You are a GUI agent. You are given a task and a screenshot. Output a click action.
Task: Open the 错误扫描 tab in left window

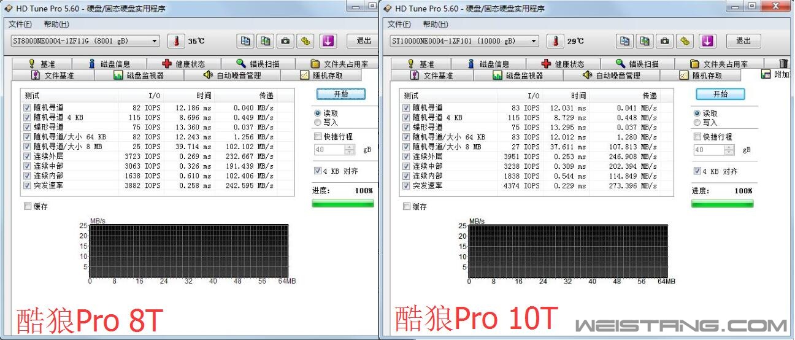coord(258,64)
